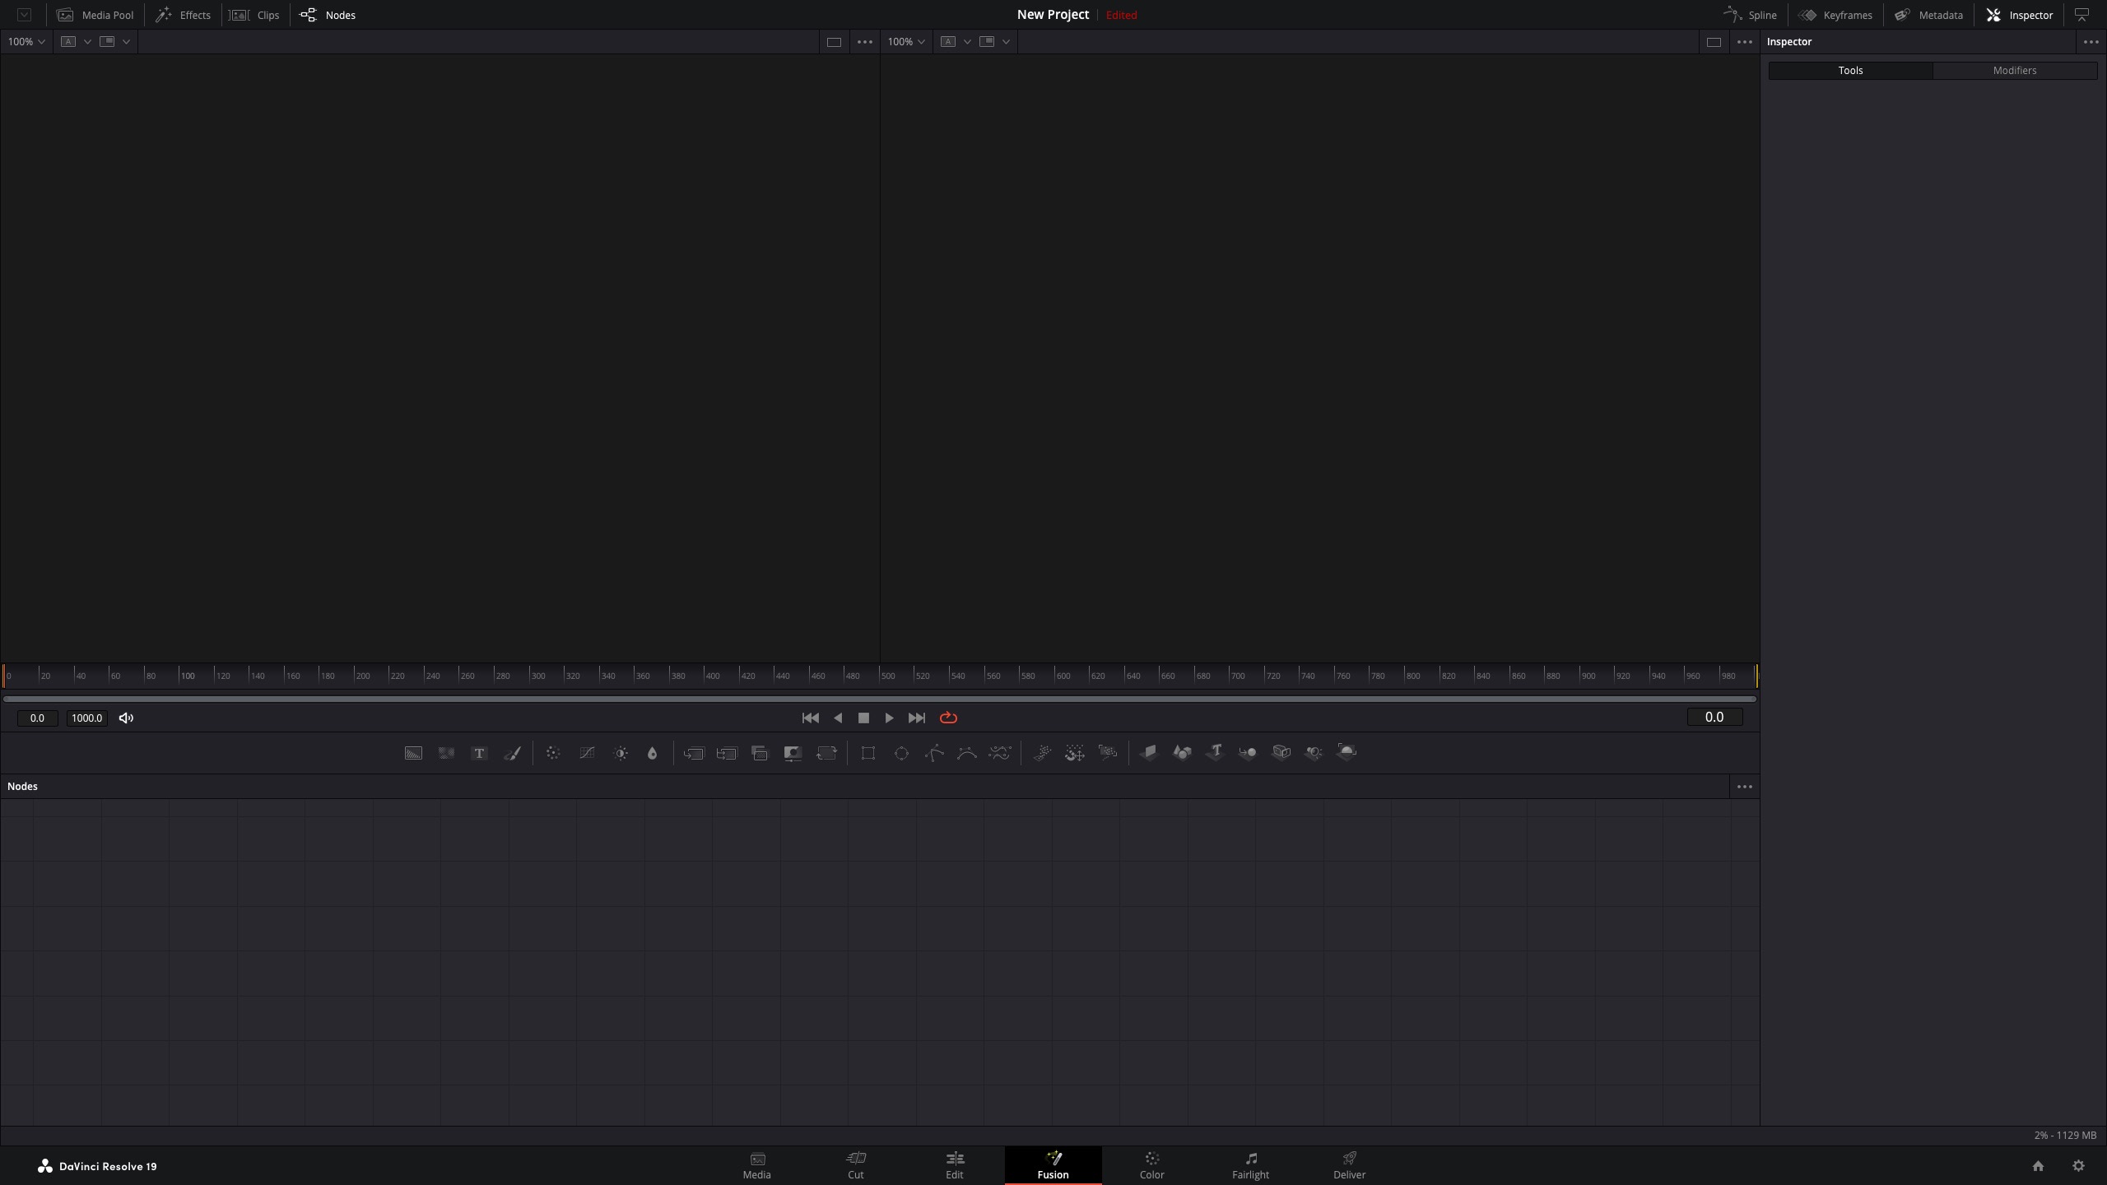Toggle the Effects panel

click(x=184, y=14)
